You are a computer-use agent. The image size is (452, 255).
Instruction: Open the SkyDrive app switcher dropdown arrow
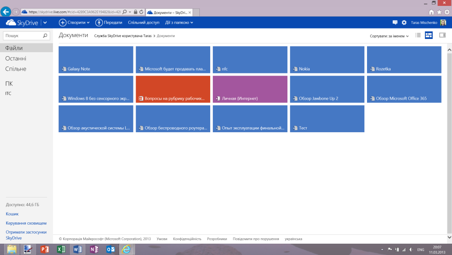45,23
